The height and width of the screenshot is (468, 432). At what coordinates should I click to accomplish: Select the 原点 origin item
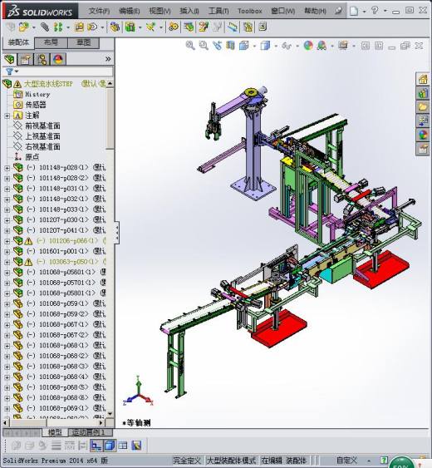[27, 157]
